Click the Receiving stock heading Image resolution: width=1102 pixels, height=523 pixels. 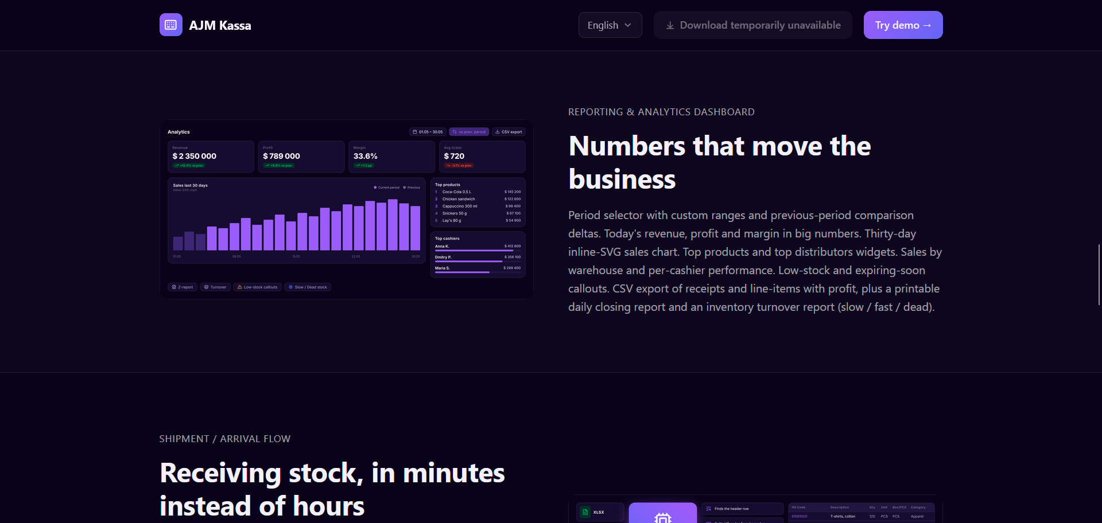point(332,489)
